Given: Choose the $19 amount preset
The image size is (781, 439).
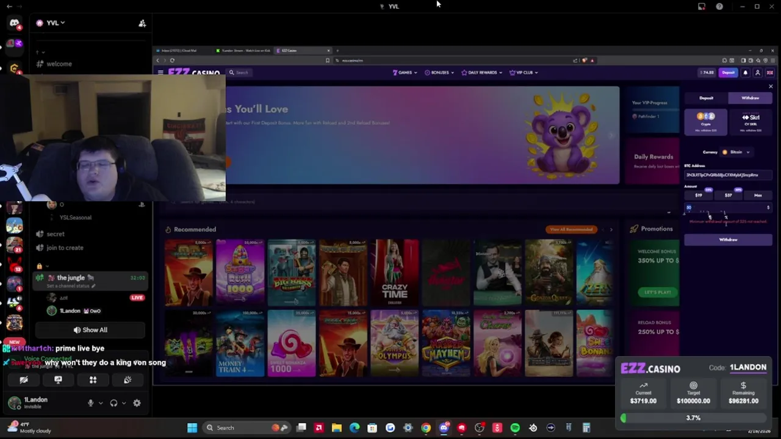Looking at the screenshot, I should [x=699, y=195].
